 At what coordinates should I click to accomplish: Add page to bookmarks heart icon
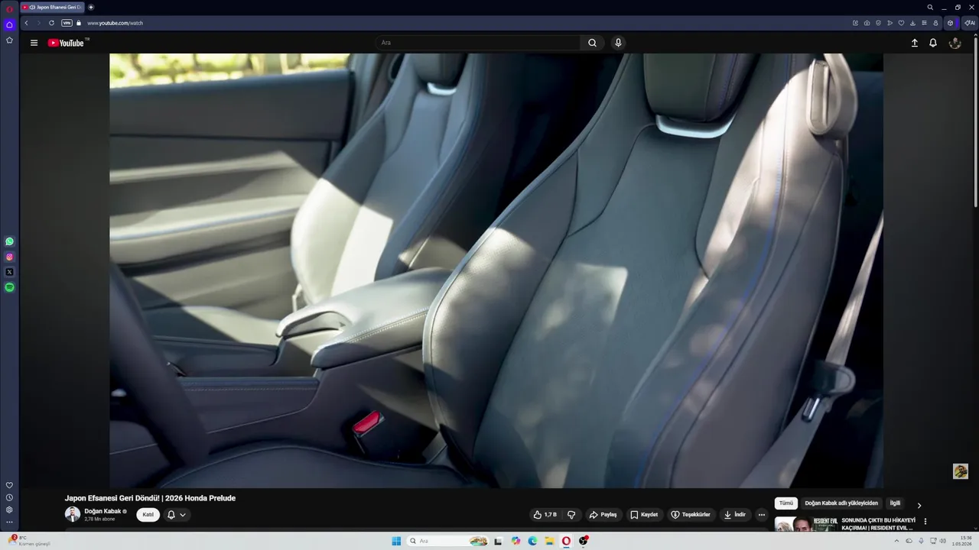tap(901, 23)
